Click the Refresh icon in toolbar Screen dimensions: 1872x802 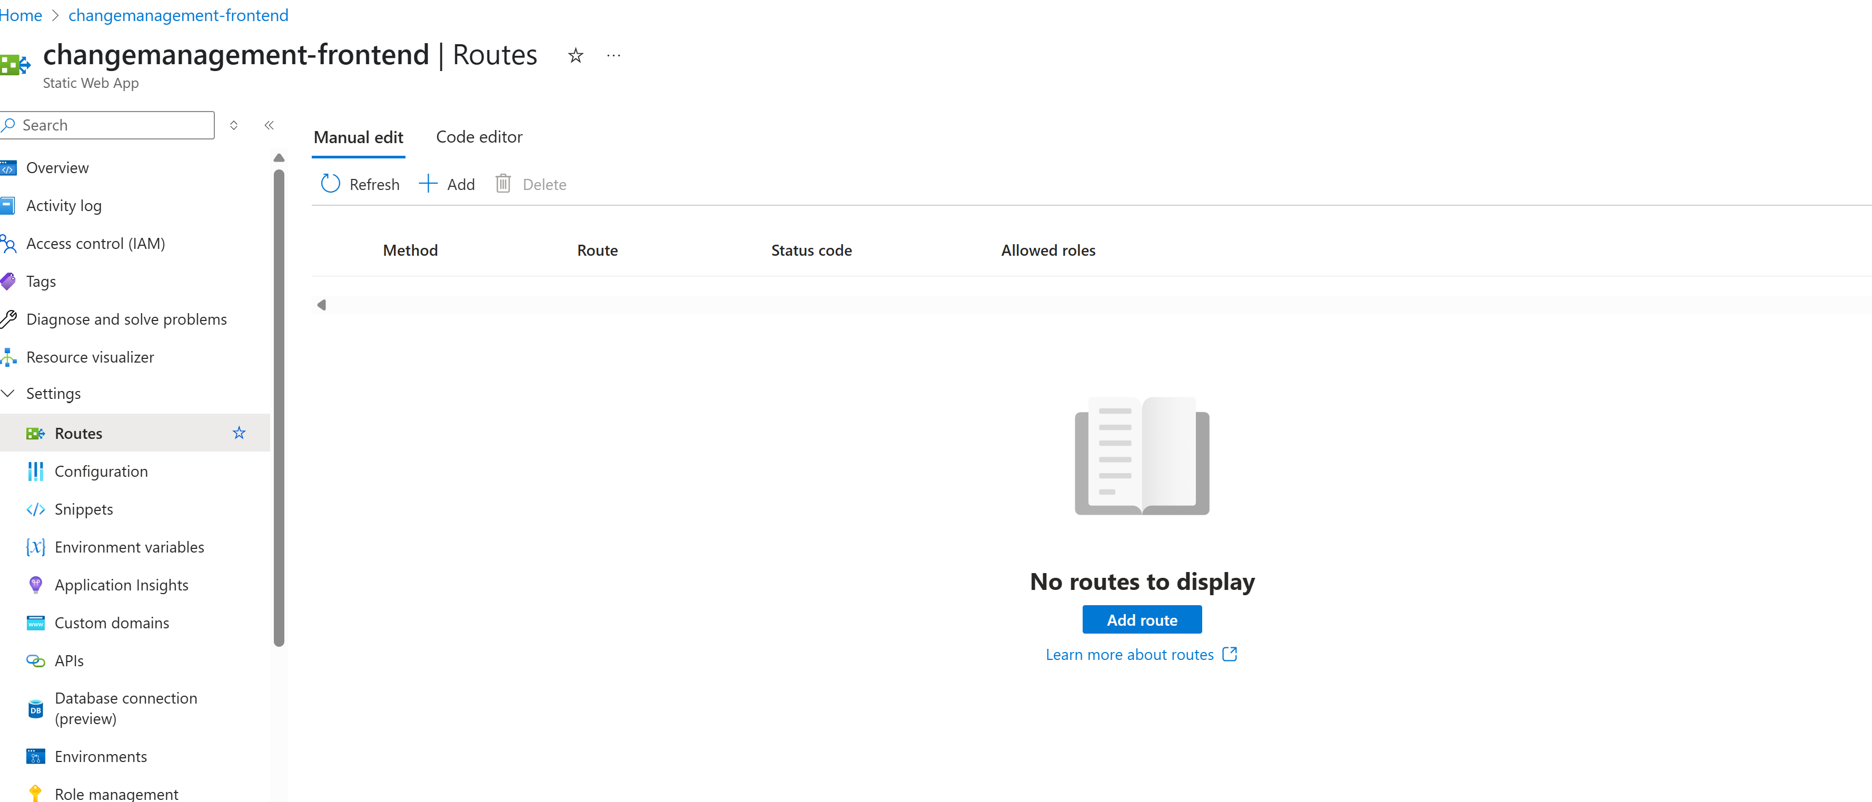(331, 184)
